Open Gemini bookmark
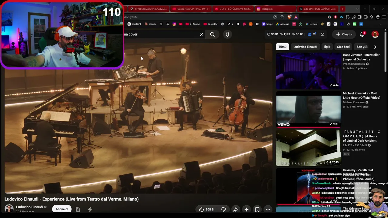Screen dimensions: 388x218 click(x=311, y=24)
